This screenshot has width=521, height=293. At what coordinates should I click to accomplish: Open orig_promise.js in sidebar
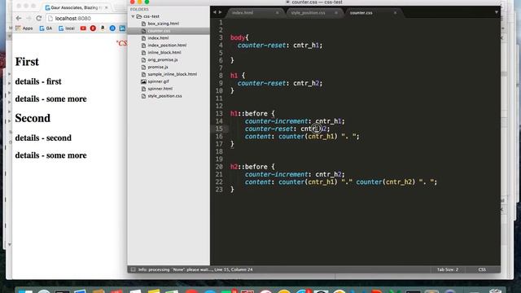[x=163, y=59]
